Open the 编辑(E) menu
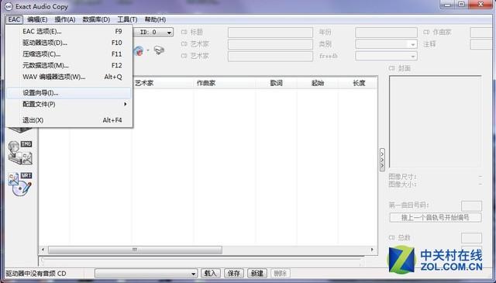Image resolution: width=496 pixels, height=283 pixels. (x=37, y=19)
